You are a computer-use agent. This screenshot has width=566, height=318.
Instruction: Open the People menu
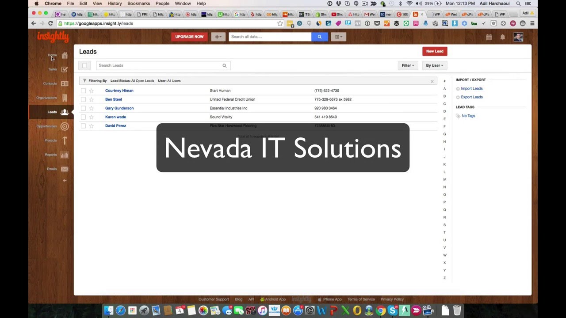(162, 4)
